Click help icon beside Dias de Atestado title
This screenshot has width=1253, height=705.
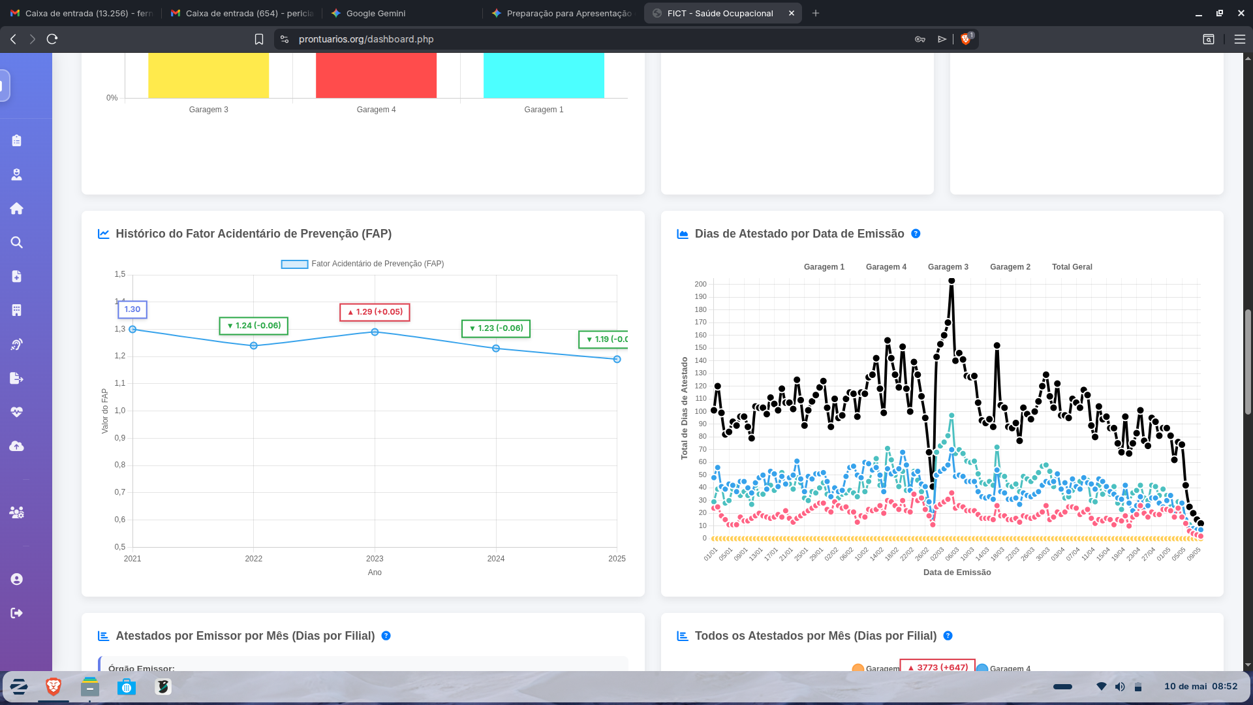(916, 234)
